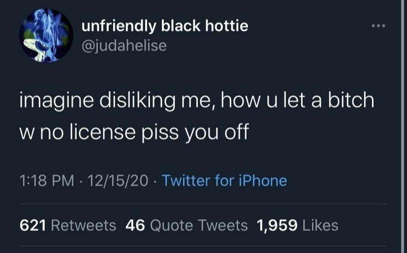
Task: Click the divider line below the Likes count
Action: (203, 246)
